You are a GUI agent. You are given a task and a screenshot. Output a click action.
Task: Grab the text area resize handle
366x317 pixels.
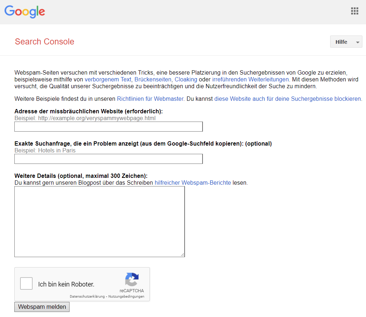click(182, 255)
